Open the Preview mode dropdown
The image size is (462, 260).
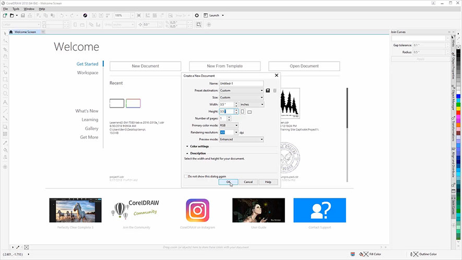241,139
